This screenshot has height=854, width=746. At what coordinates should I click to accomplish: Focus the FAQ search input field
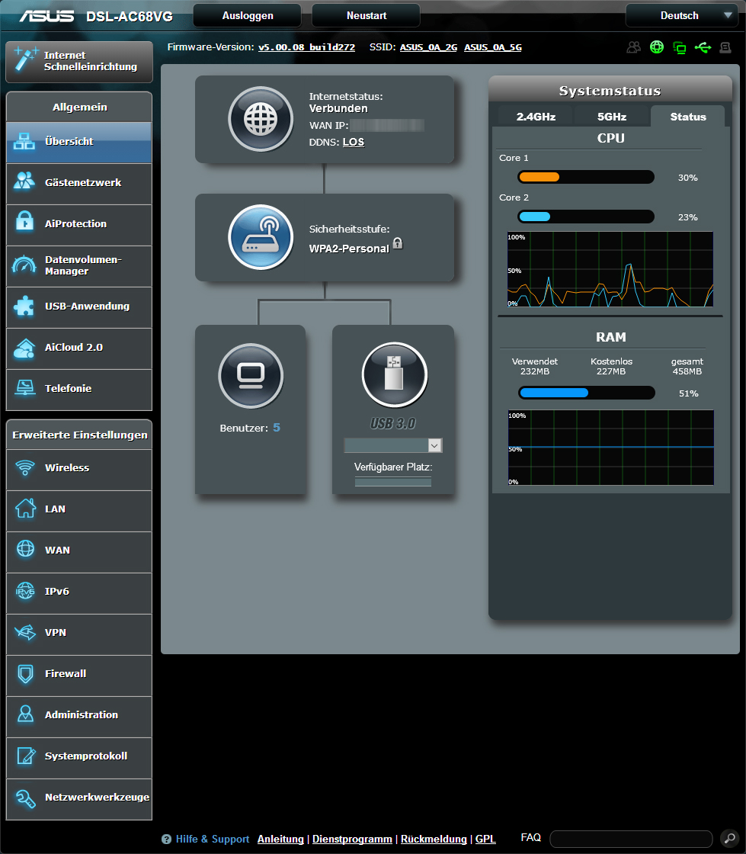631,839
